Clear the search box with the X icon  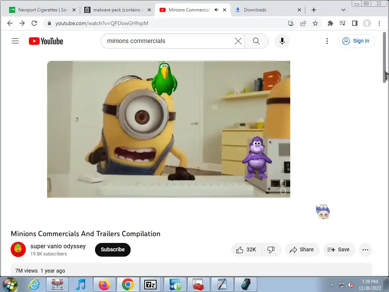pyautogui.click(x=238, y=41)
